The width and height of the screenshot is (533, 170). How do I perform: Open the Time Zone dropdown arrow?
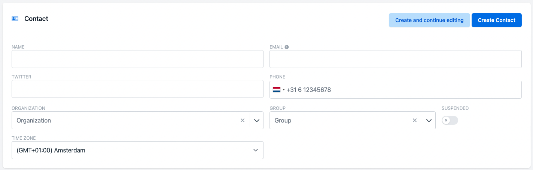click(256, 150)
